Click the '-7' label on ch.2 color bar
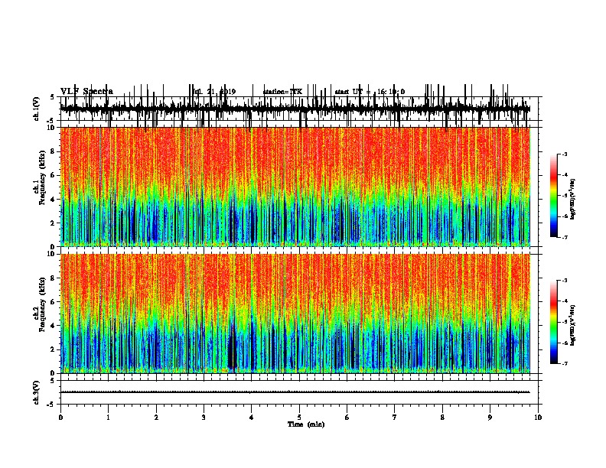This screenshot has width=606, height=468. pyautogui.click(x=564, y=363)
